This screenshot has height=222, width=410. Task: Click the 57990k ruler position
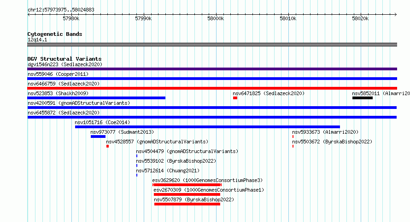(x=143, y=18)
